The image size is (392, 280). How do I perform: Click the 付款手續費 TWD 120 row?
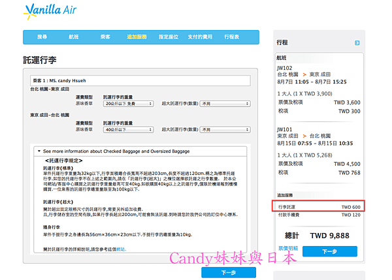(x=319, y=215)
